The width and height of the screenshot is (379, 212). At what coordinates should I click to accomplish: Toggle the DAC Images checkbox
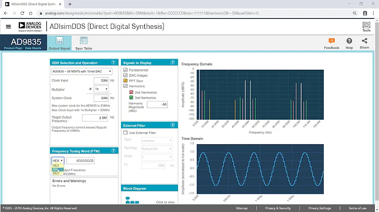125,75
